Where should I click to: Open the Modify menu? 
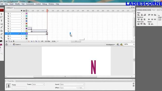(x=17, y=4)
